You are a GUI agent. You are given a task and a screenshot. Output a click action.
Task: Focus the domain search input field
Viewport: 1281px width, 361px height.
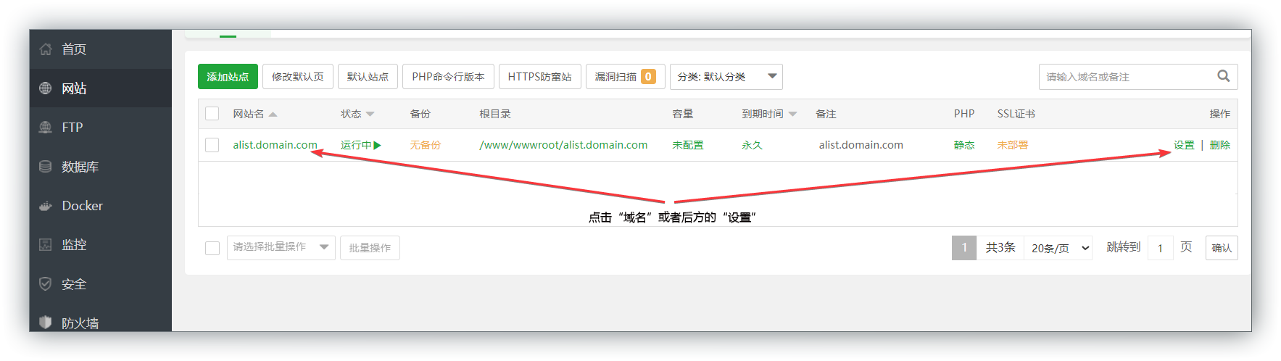click(x=1126, y=77)
